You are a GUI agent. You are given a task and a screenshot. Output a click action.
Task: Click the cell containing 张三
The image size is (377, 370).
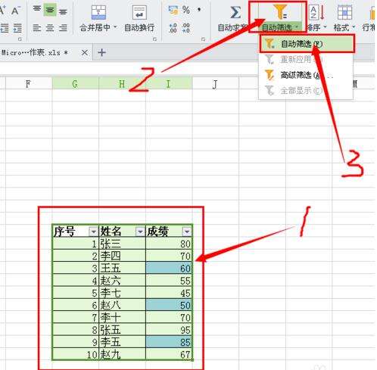tap(122, 244)
